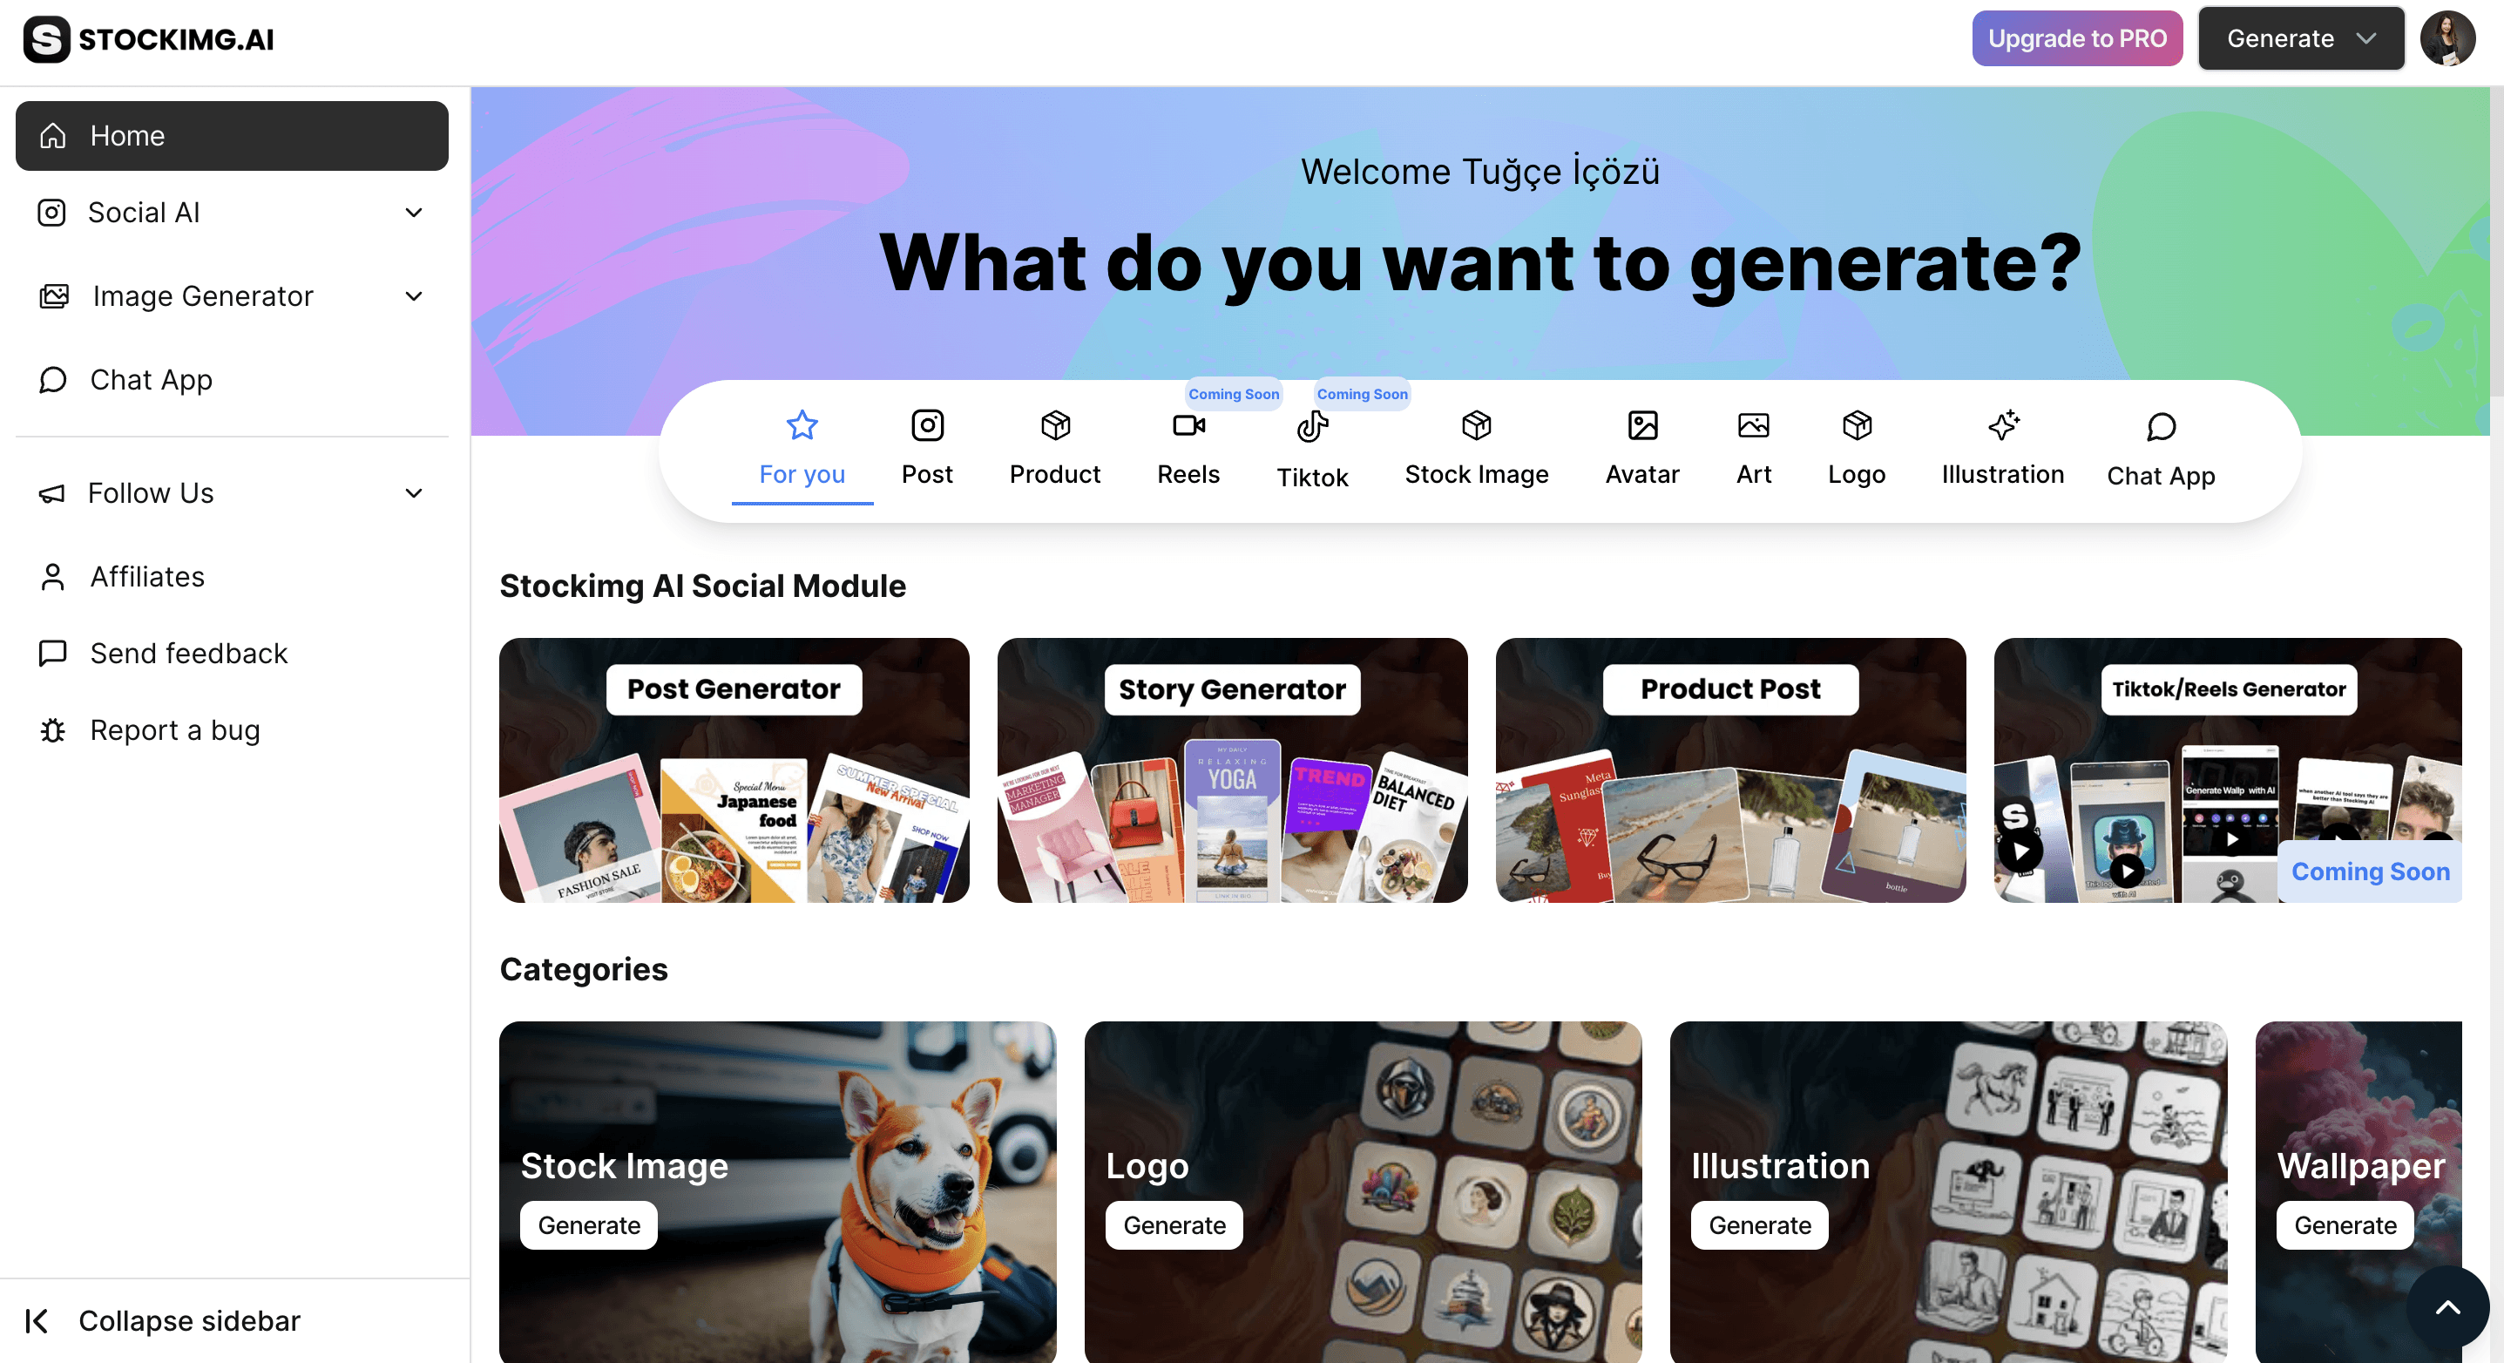Open the user profile avatar

click(x=2446, y=39)
